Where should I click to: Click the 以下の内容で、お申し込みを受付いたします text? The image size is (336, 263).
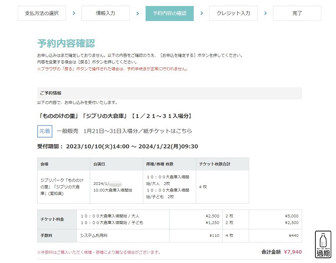coord(77,103)
